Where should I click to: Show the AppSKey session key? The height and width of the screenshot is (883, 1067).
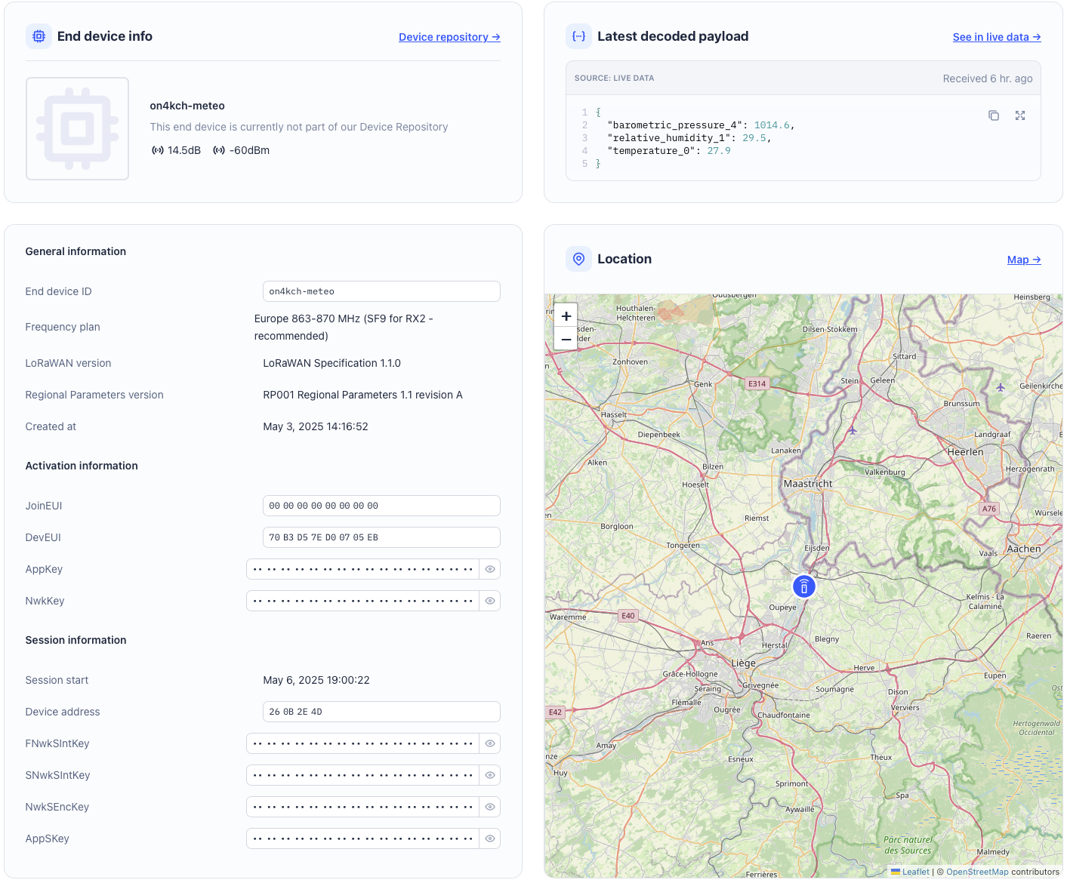pyautogui.click(x=489, y=838)
